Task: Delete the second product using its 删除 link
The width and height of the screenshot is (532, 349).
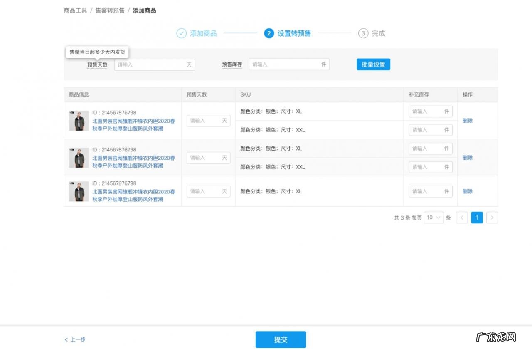Action: 467,158
